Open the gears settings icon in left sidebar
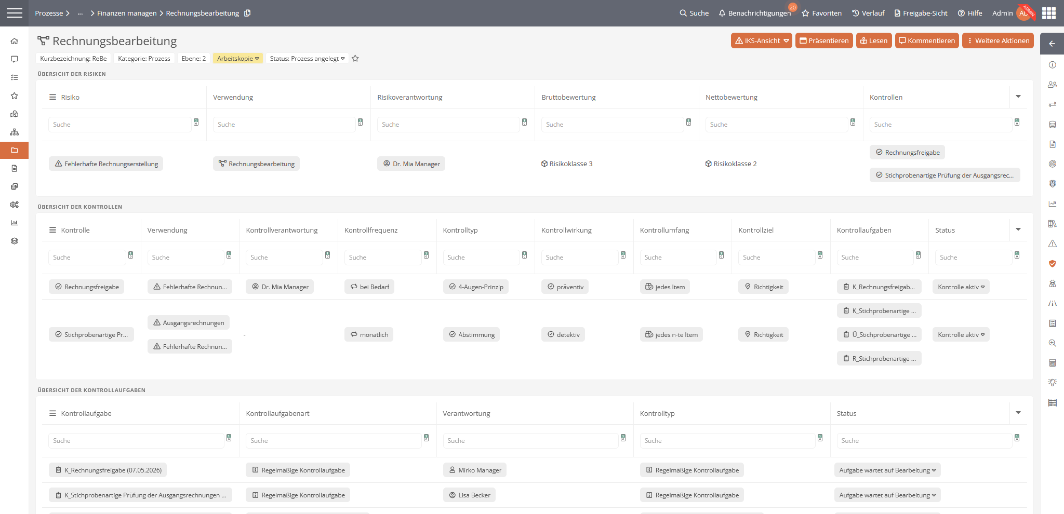 tap(15, 205)
